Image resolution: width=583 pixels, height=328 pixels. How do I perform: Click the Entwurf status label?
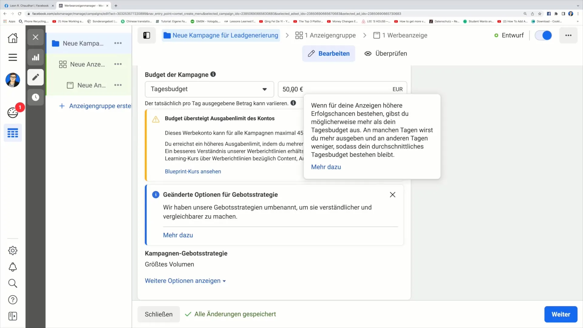click(x=513, y=35)
